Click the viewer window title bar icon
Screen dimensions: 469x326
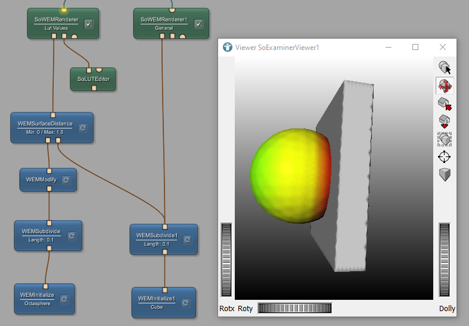[228, 48]
